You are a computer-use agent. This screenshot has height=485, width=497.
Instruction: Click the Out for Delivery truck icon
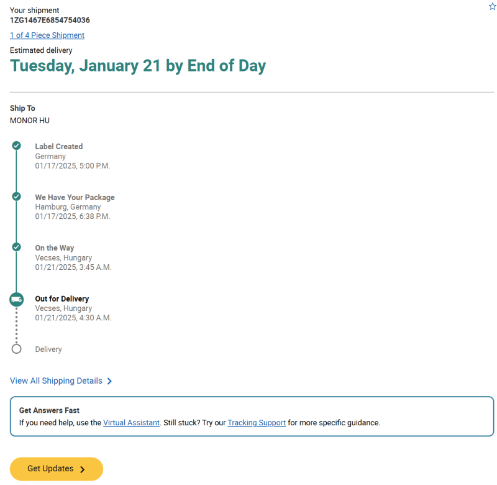17,300
